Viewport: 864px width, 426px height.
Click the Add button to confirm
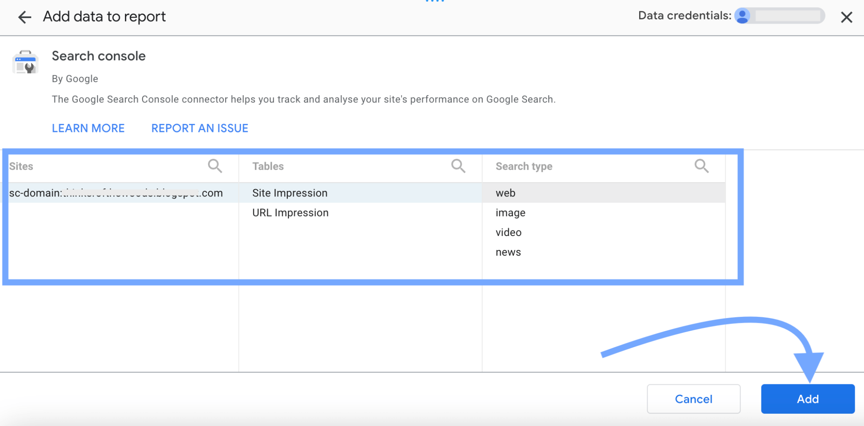coord(807,399)
